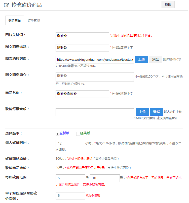Click the 每人砍价时间 hours field
Image resolution: width=189 pixels, height=203 pixels.
pyautogui.click(x=70, y=144)
